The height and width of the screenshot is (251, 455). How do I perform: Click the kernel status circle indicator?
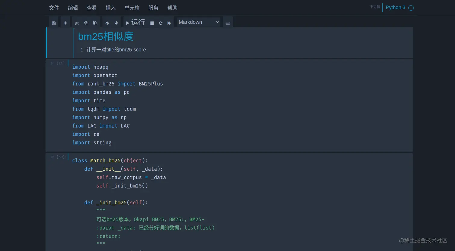[x=411, y=8]
